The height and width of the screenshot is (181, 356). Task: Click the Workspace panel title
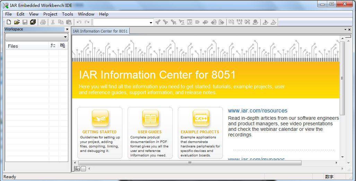(x=14, y=29)
